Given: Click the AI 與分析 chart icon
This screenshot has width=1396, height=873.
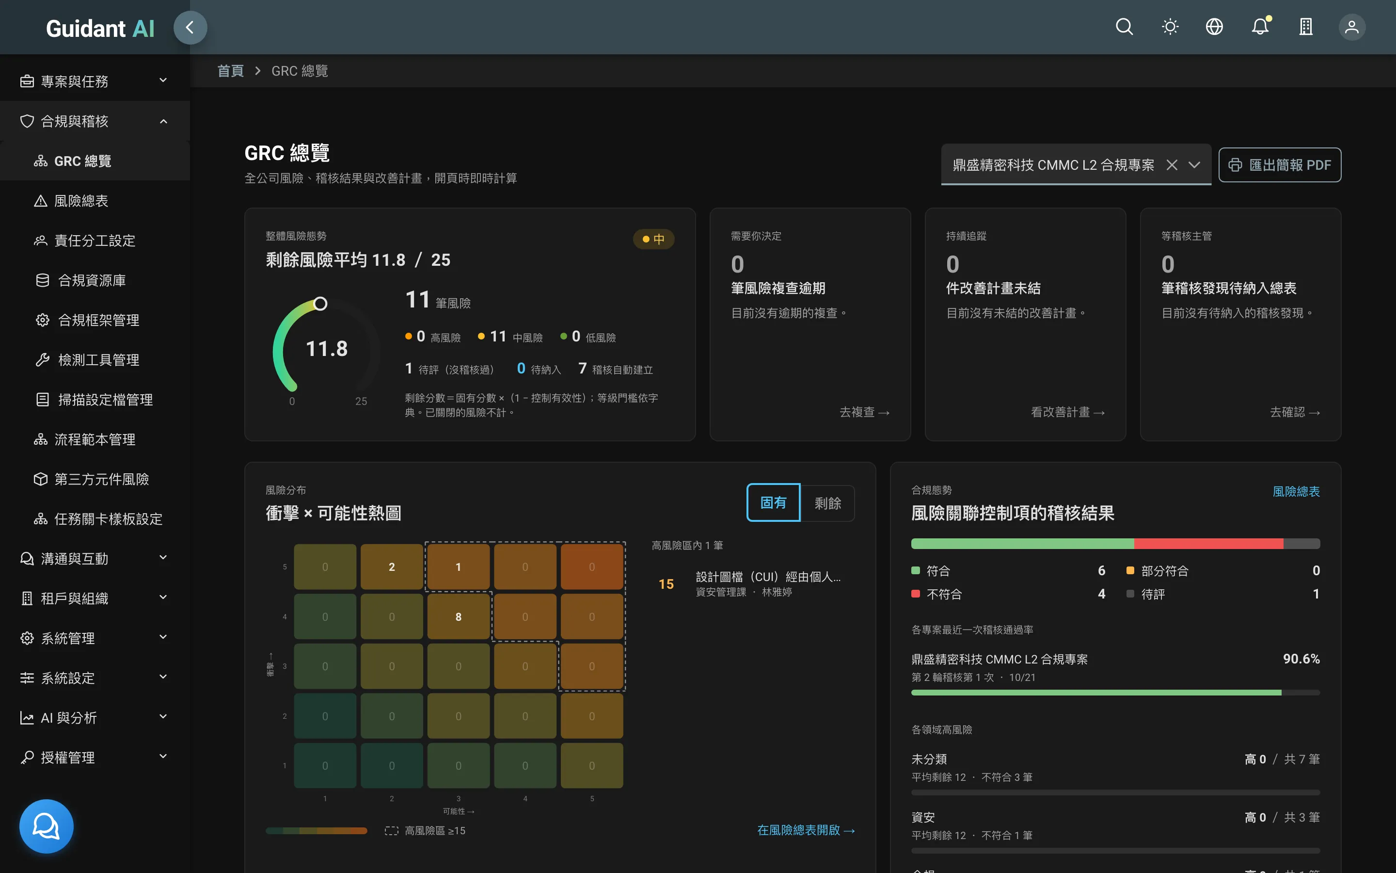Looking at the screenshot, I should tap(27, 718).
